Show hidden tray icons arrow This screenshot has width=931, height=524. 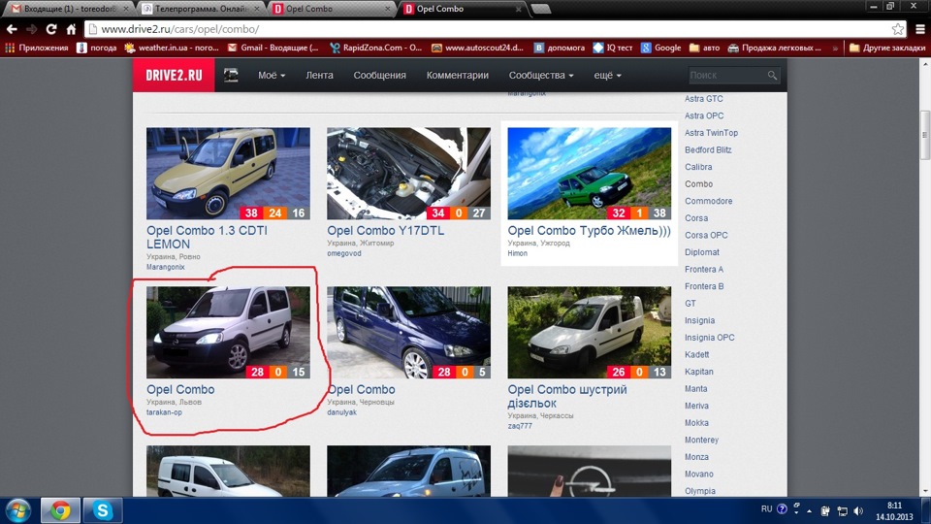(x=809, y=511)
